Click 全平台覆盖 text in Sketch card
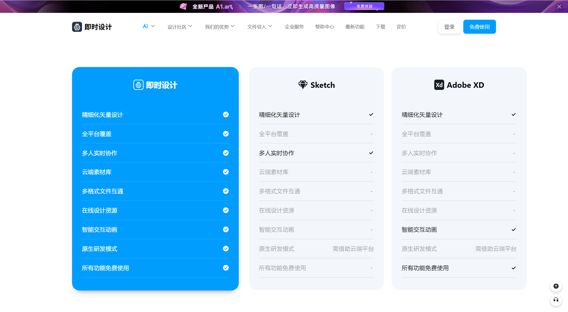This screenshot has height=312, width=568. [274, 134]
